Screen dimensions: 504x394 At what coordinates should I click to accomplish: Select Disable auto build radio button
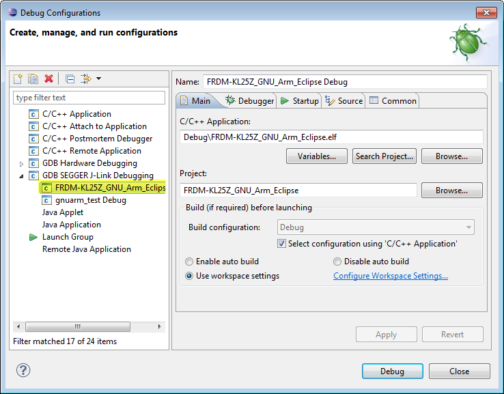tap(337, 262)
